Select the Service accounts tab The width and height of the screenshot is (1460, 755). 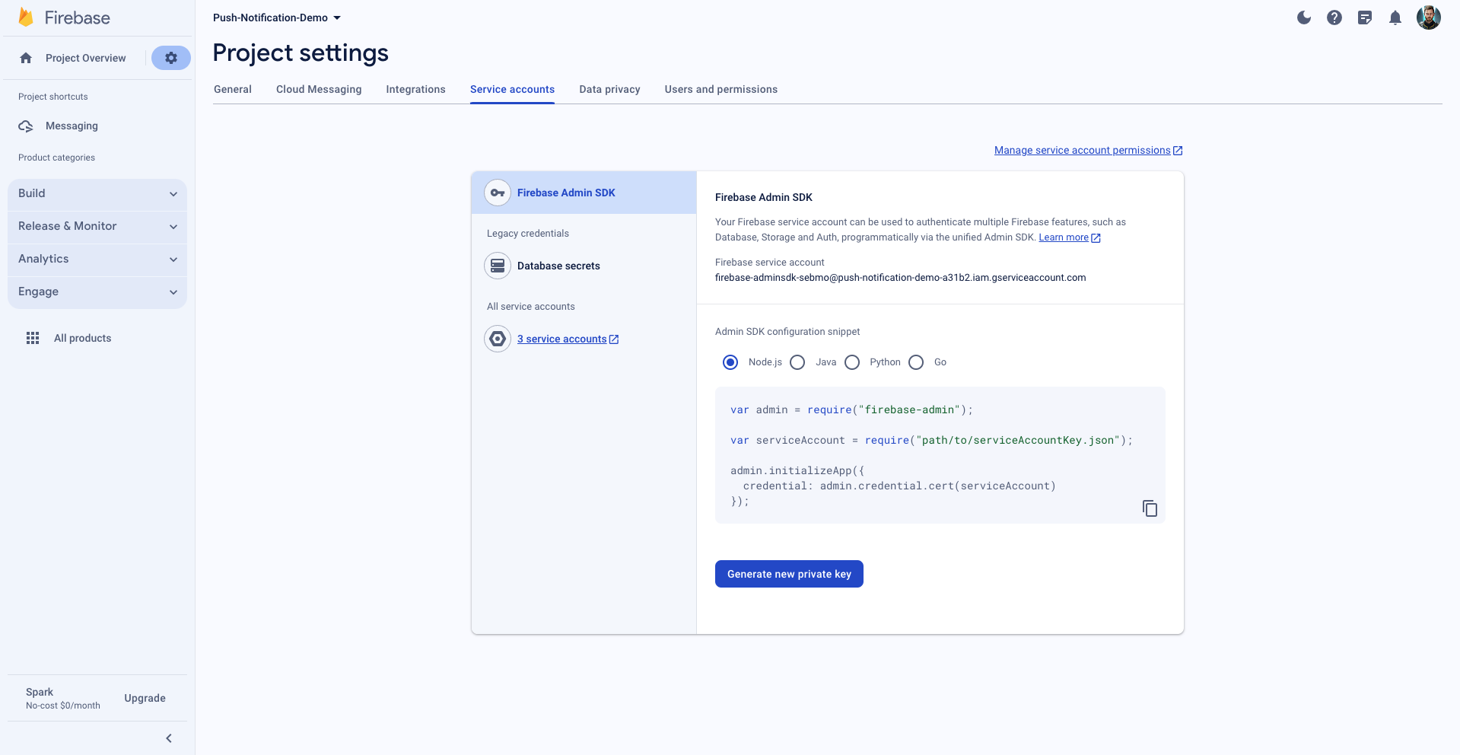coord(512,89)
